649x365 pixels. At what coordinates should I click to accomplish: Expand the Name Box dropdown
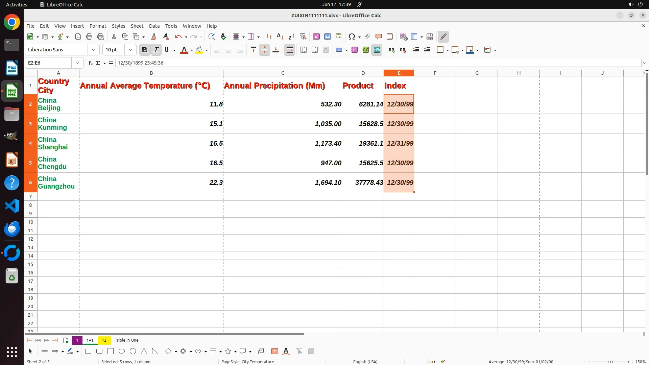(x=77, y=63)
